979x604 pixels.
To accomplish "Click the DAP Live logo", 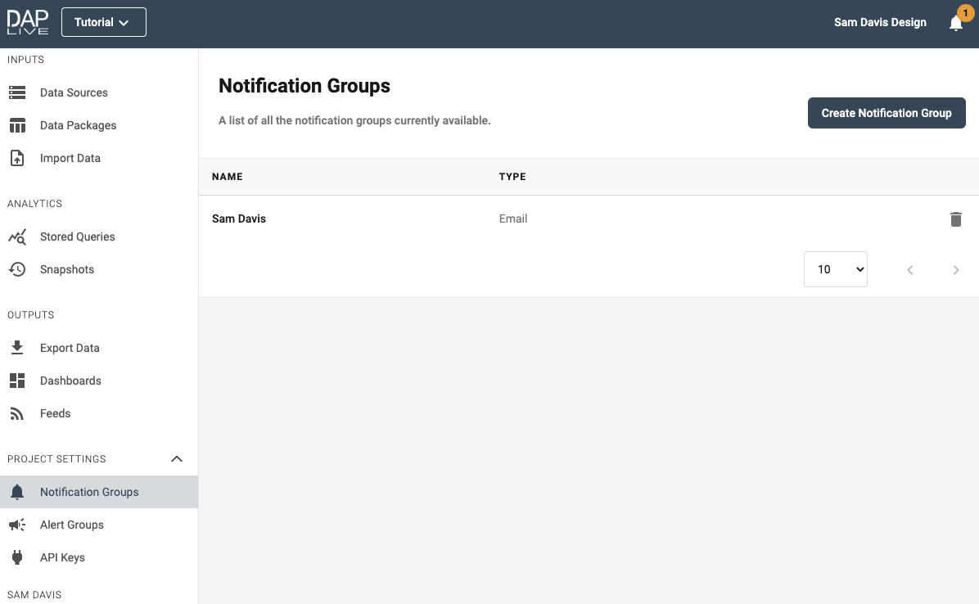I will click(28, 22).
